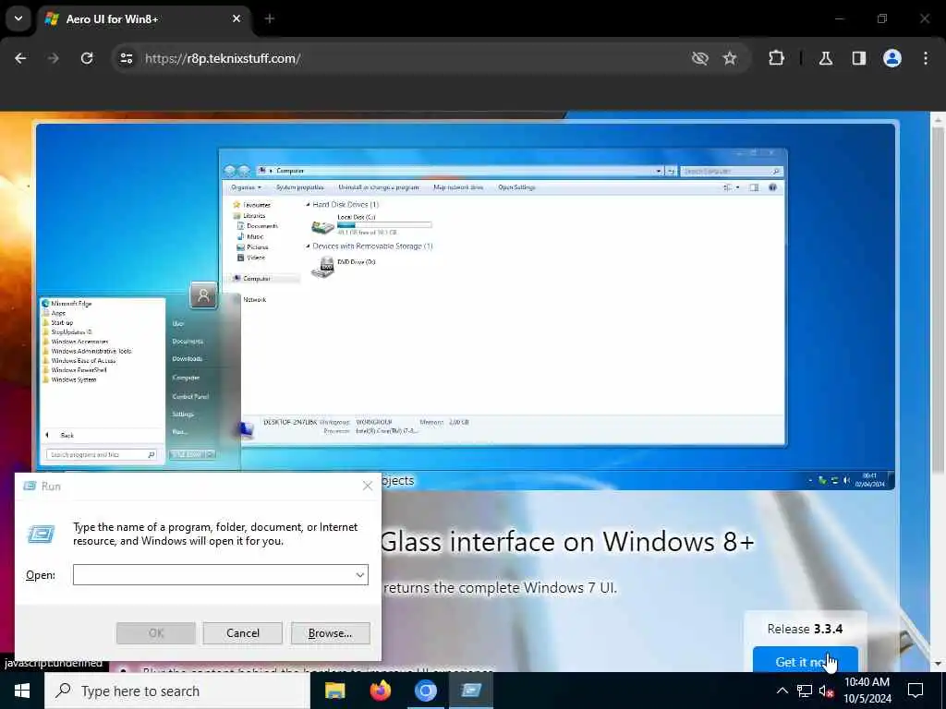Open Chrome Labs flask icon
The image size is (946, 709).
pos(826,58)
